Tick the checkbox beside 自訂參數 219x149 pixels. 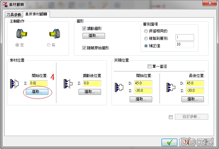pos(171,117)
